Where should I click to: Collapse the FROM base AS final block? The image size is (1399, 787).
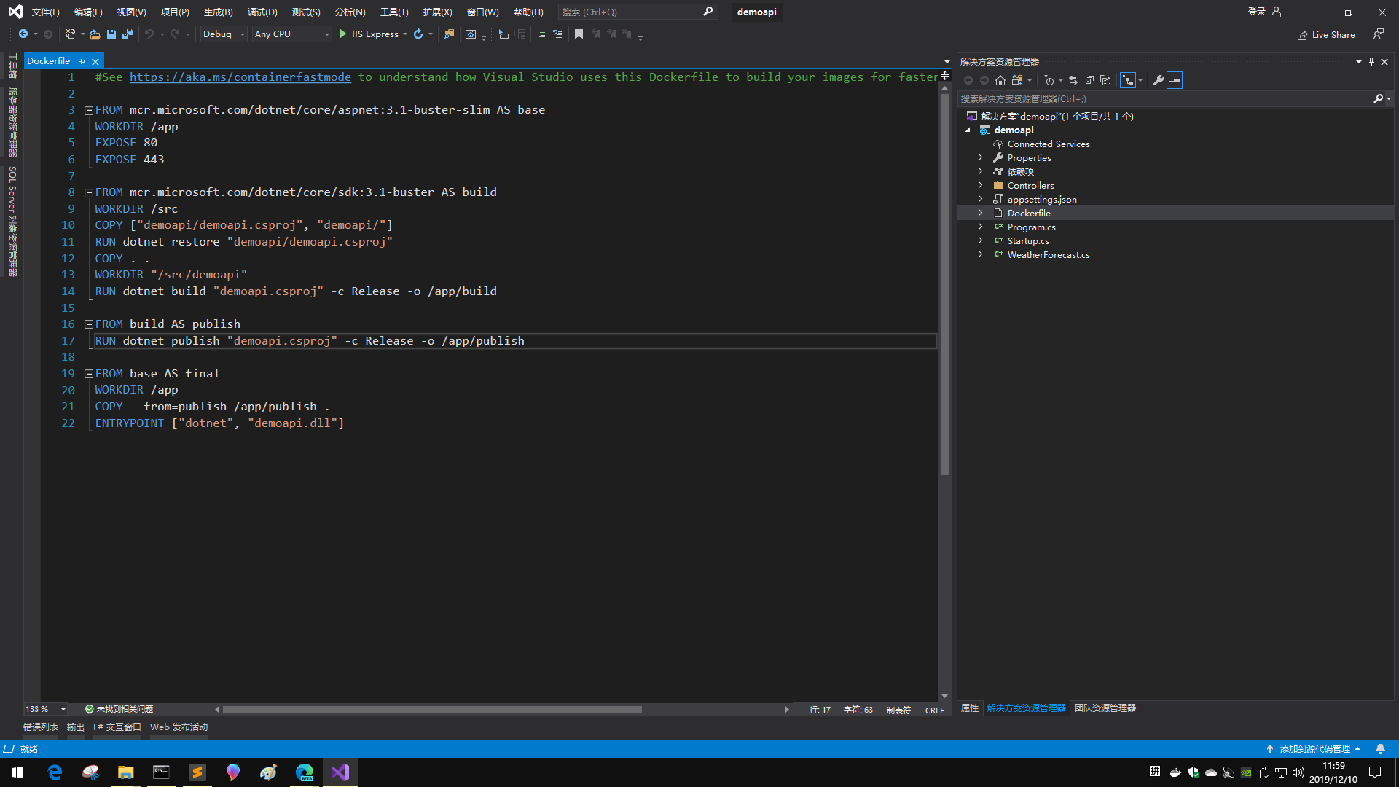89,374
